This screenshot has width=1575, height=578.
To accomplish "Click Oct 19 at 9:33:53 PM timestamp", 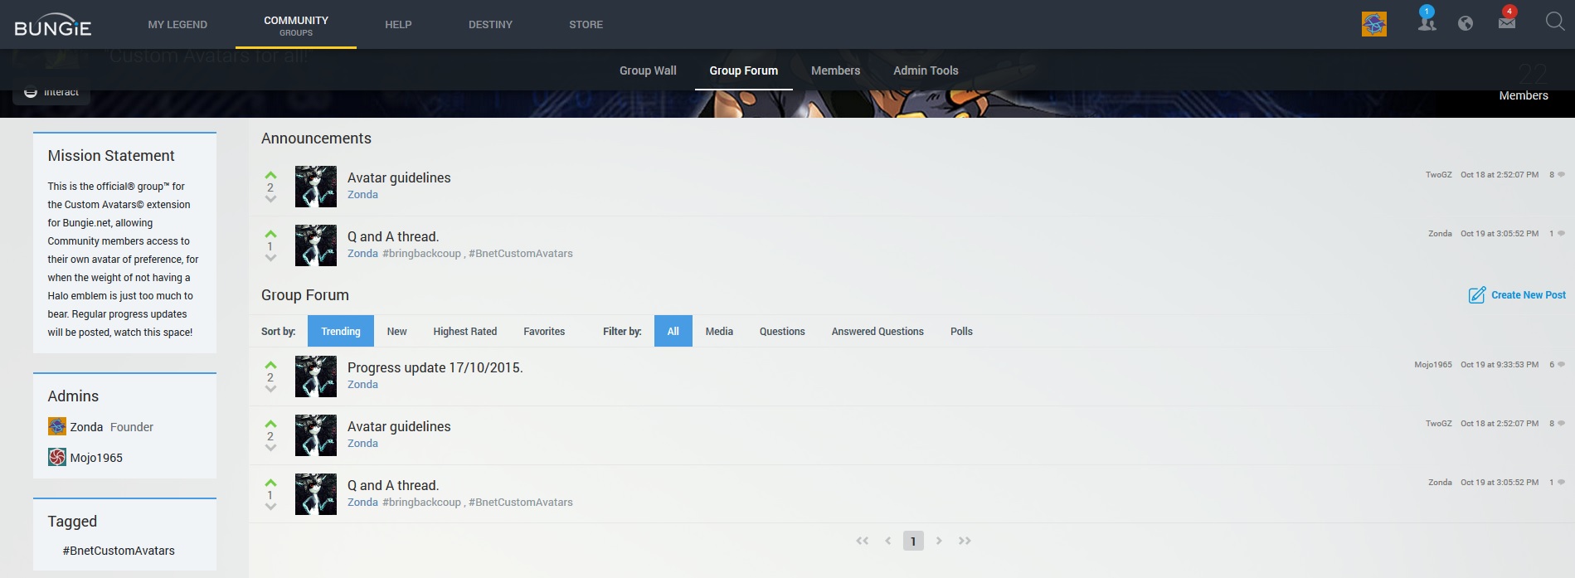I will coord(1500,365).
